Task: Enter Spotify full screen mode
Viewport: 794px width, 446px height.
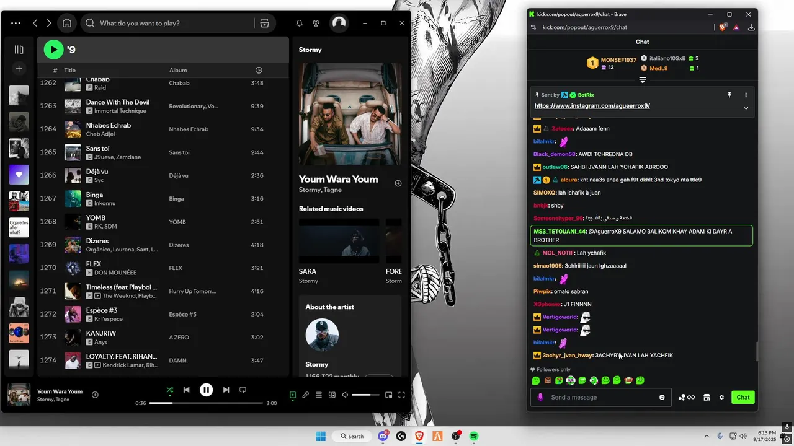Action: 401,395
